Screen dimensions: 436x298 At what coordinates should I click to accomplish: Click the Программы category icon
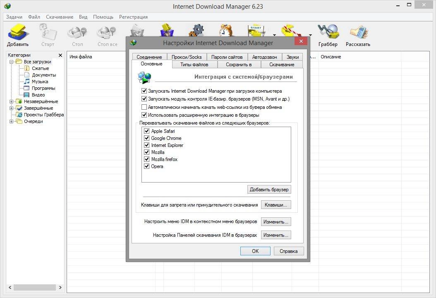click(27, 88)
